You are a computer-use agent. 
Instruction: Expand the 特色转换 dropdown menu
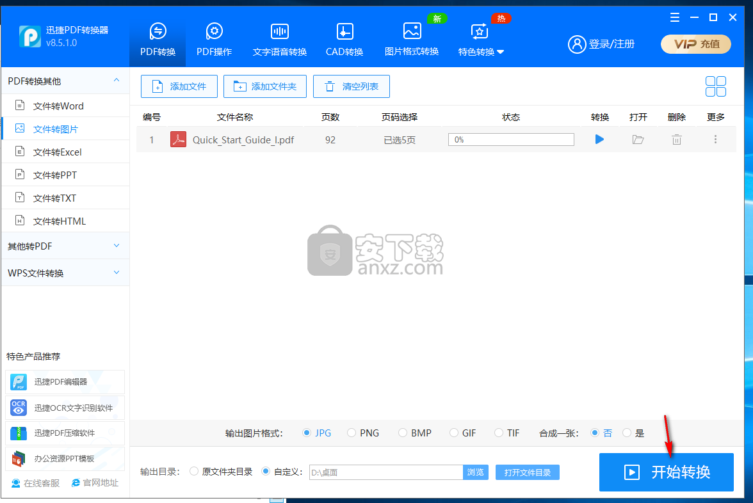[481, 40]
